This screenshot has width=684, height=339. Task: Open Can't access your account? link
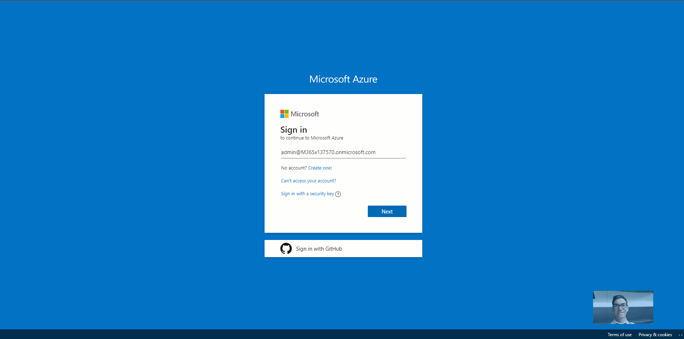tap(309, 181)
